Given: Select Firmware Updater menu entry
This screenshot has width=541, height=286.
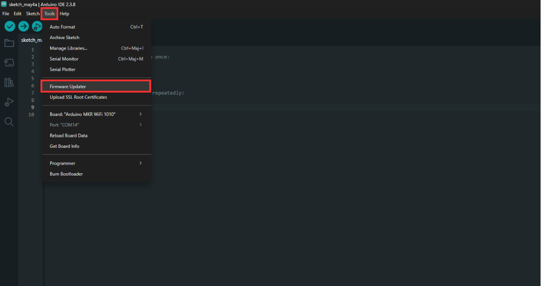Looking at the screenshot, I should (97, 87).
